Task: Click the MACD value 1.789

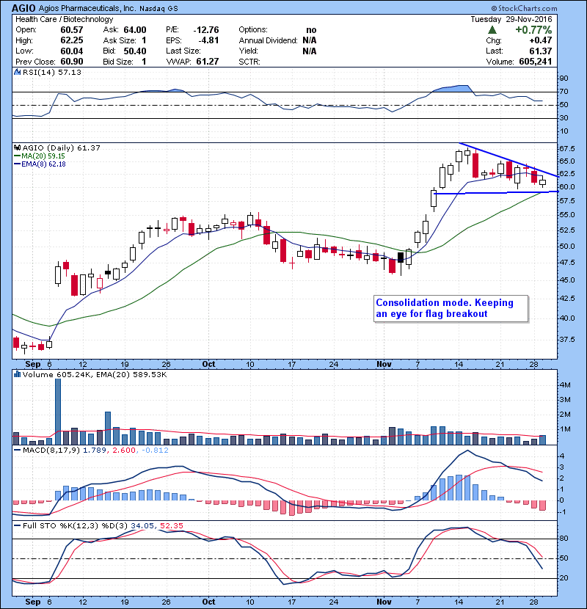Action: pos(95,451)
